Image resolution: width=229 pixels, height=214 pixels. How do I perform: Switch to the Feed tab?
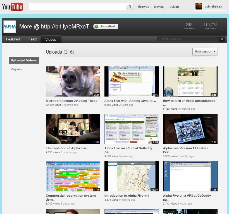point(33,39)
